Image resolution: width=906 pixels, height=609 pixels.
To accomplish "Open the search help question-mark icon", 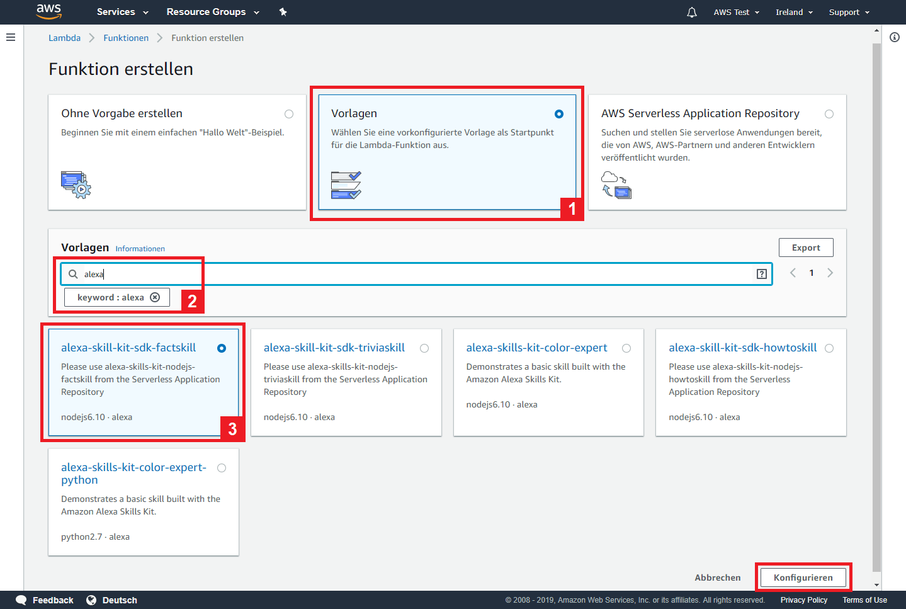I will (x=762, y=274).
